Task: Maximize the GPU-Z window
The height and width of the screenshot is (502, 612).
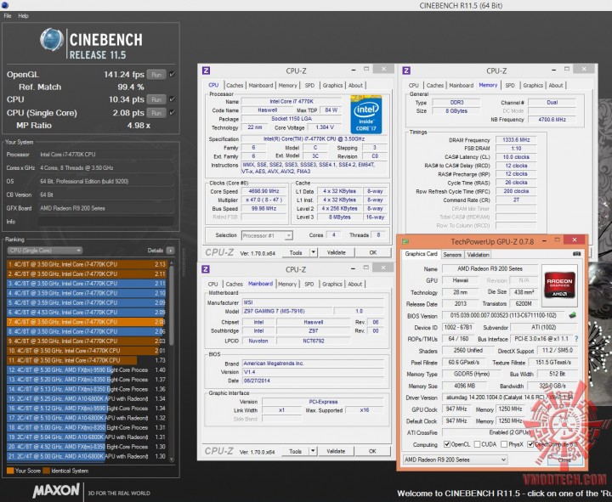Action: (x=558, y=240)
